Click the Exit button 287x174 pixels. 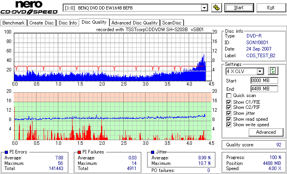(271, 7)
